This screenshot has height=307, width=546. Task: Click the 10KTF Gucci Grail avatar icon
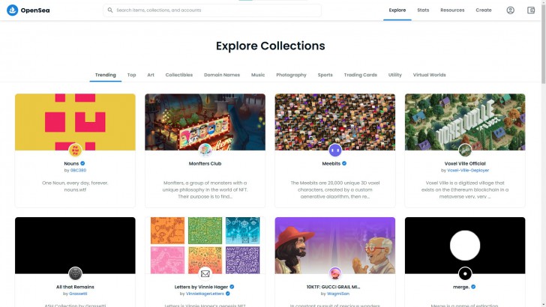click(335, 273)
